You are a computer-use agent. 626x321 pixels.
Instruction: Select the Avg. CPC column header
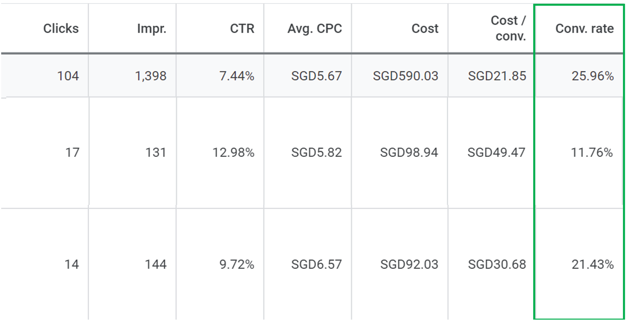pyautogui.click(x=315, y=28)
